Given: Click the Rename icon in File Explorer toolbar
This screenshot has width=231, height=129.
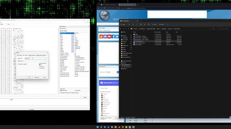Looking at the screenshot, I should coord(141,24).
